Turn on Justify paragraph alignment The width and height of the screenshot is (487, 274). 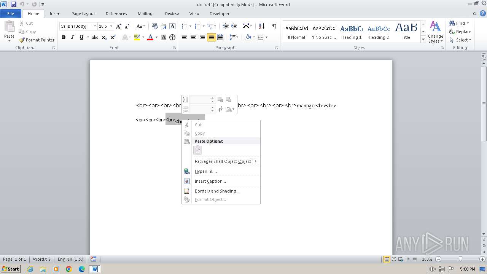(211, 37)
